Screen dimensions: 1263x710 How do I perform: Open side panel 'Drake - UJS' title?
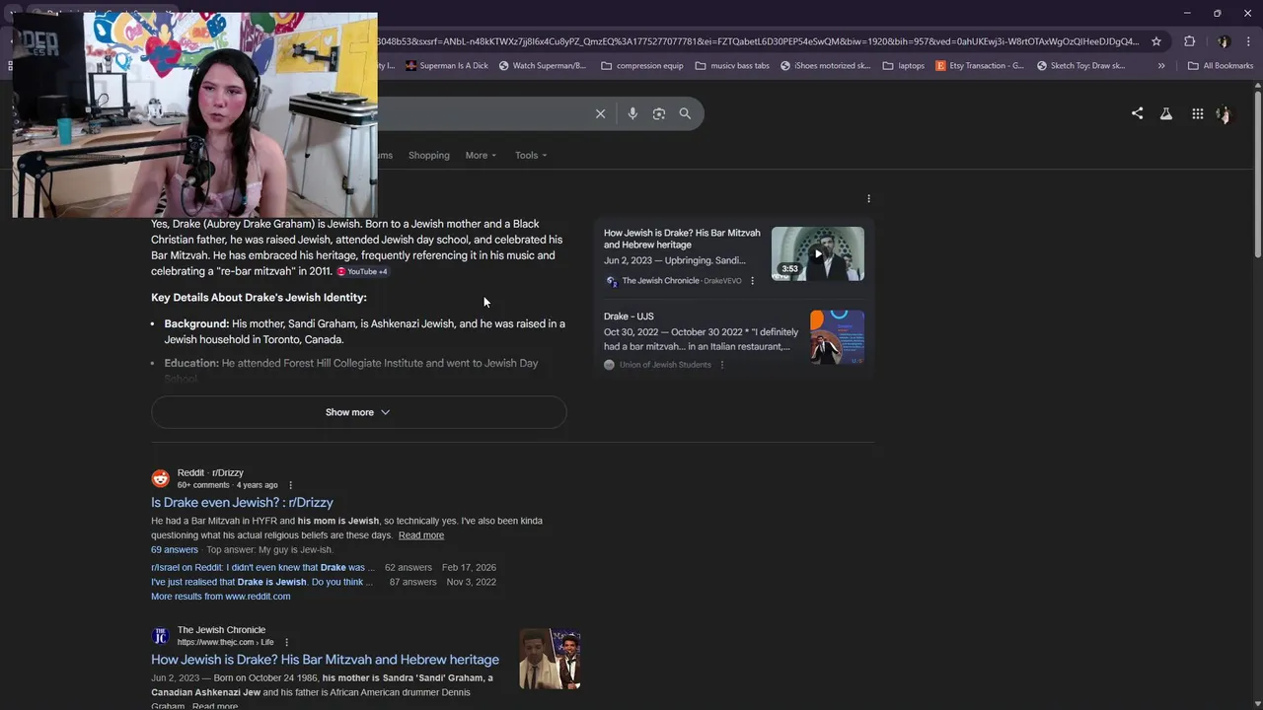[x=629, y=317]
